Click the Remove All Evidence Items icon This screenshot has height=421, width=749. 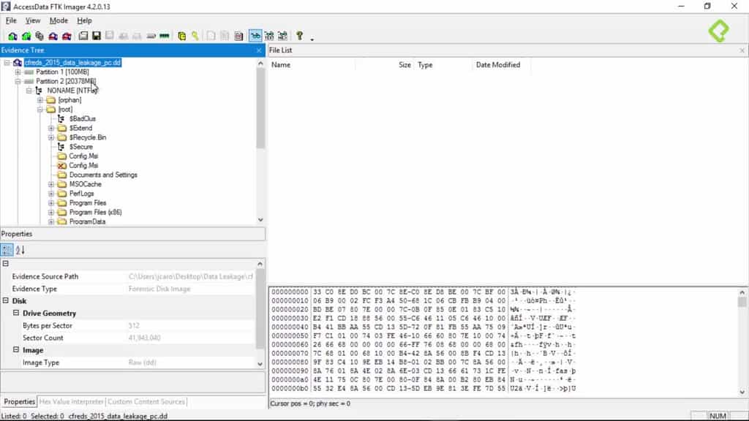pyautogui.click(x=67, y=36)
